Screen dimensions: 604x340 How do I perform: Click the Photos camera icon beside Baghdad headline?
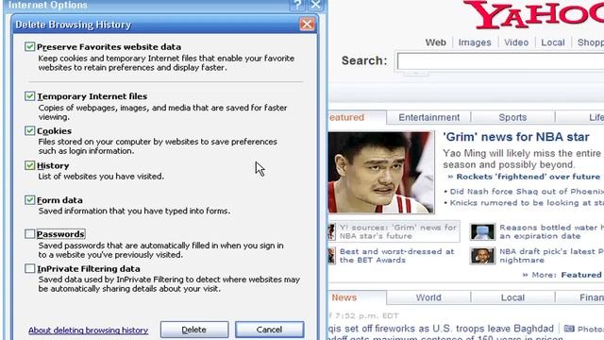click(569, 329)
